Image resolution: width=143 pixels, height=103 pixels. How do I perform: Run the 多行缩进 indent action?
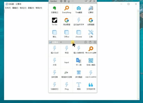(79, 74)
